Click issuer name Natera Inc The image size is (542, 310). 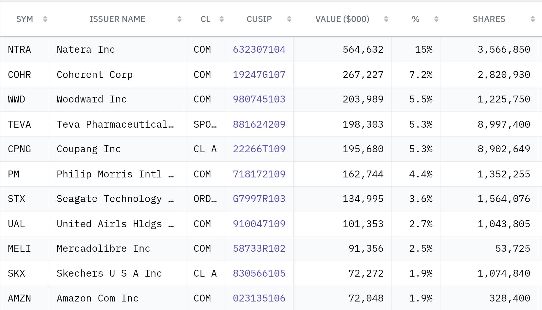coord(86,49)
